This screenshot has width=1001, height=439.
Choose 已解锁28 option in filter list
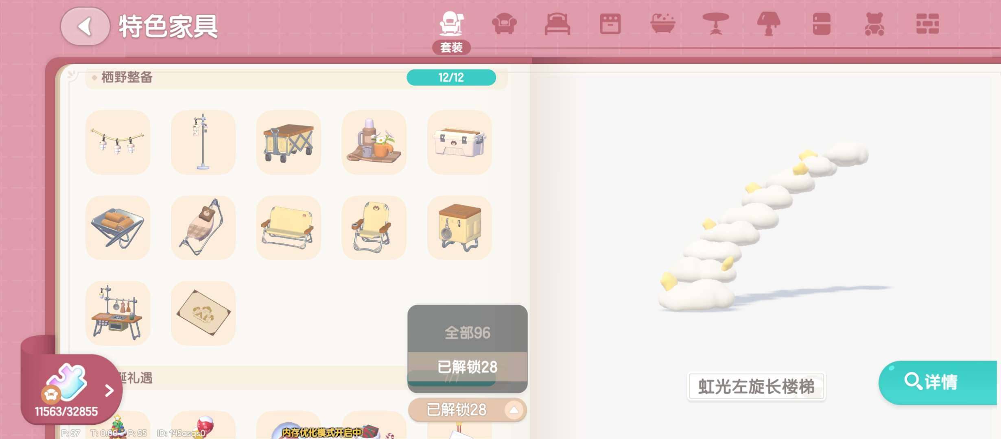(x=467, y=367)
